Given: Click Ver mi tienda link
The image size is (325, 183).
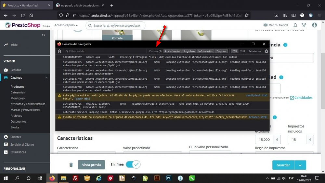Looking at the screenshot, I should [276, 25].
